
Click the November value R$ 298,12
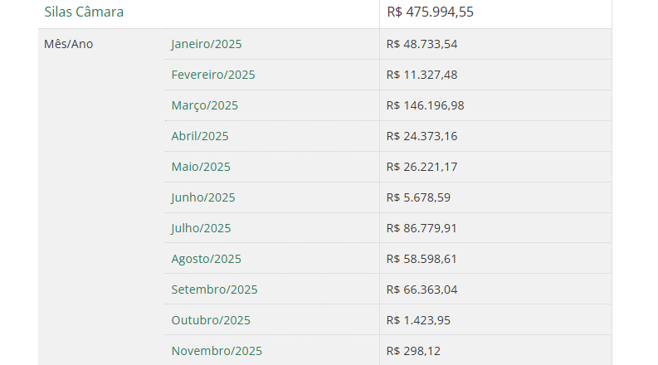click(414, 351)
